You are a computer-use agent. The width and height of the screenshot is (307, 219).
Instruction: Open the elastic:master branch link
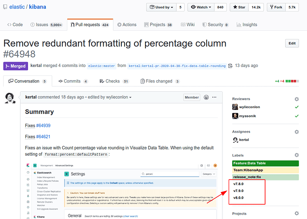tap(101, 66)
